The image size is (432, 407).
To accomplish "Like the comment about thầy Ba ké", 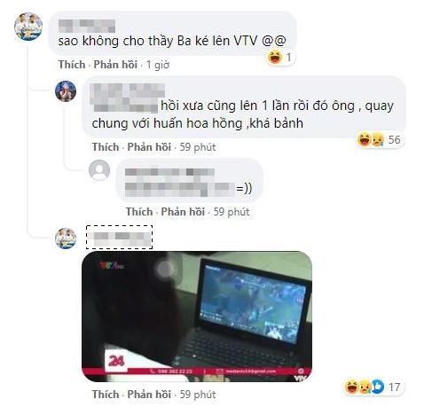I will (x=72, y=65).
